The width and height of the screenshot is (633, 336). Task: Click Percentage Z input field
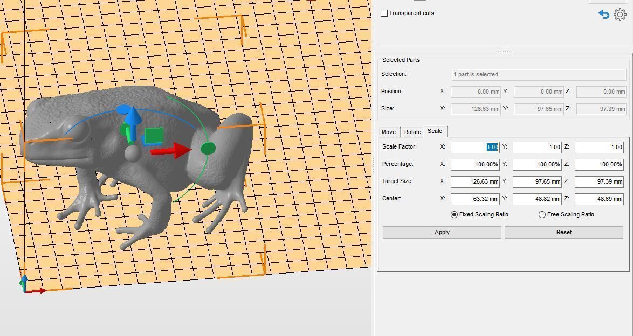[x=599, y=165]
